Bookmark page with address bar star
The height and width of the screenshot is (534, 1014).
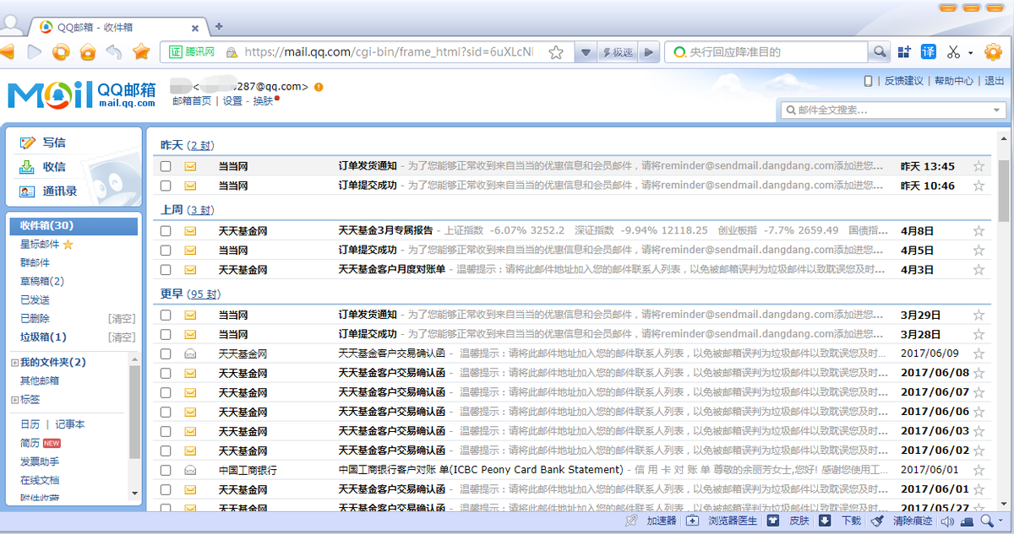556,52
